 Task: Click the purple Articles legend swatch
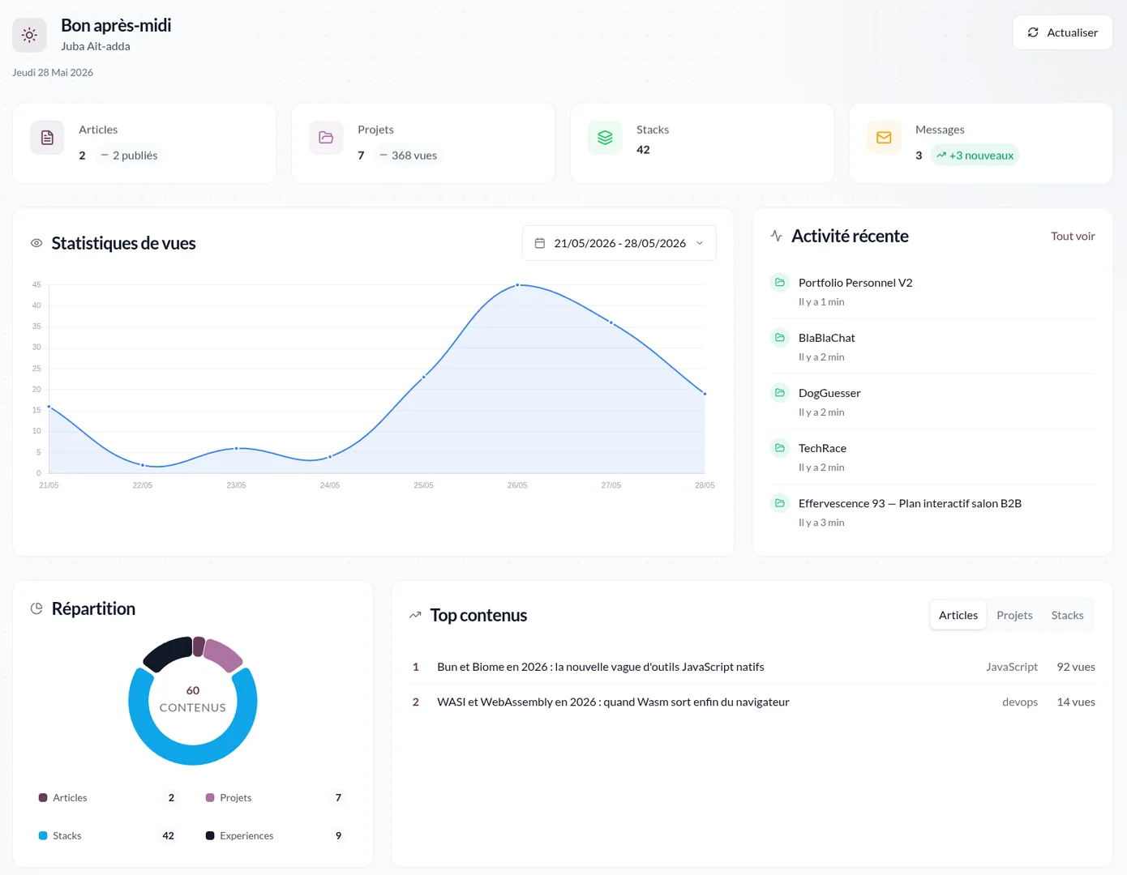click(x=43, y=798)
